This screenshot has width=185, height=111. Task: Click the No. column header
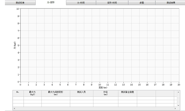tap(18, 93)
